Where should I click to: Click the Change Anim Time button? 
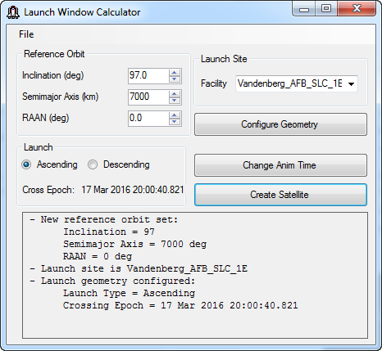click(280, 165)
